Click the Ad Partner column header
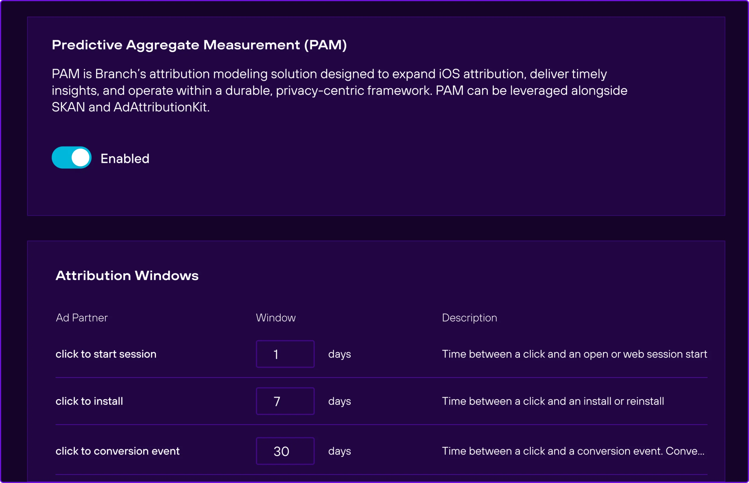This screenshot has height=483, width=749. coord(82,318)
